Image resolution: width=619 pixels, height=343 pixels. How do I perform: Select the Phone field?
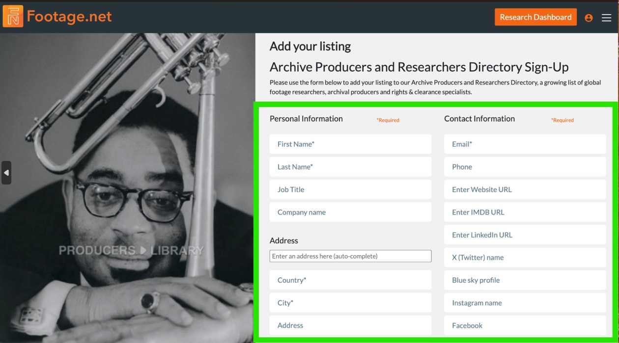coord(525,167)
